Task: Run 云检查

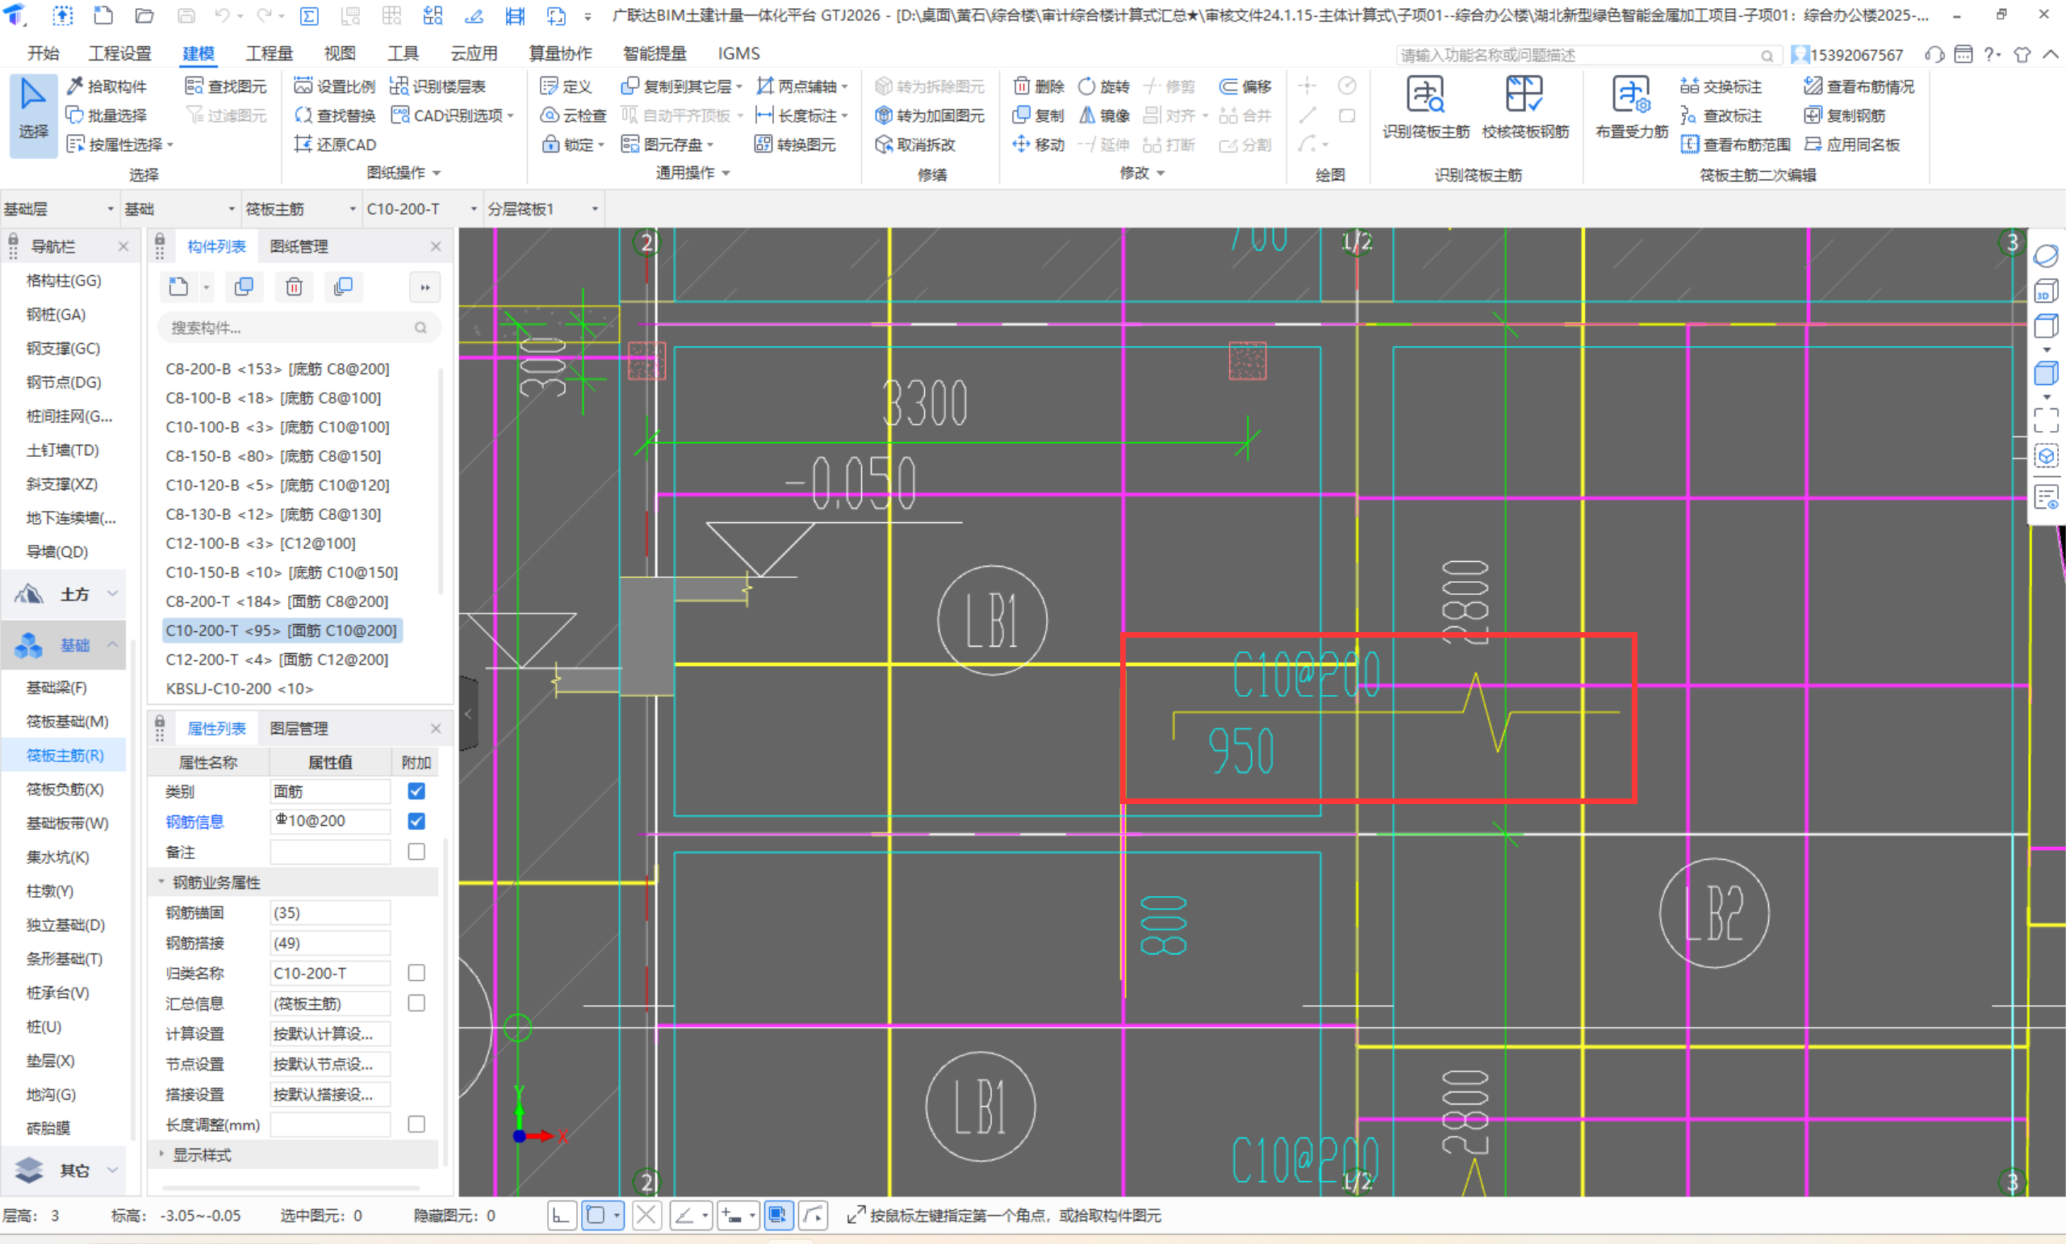Action: point(573,115)
